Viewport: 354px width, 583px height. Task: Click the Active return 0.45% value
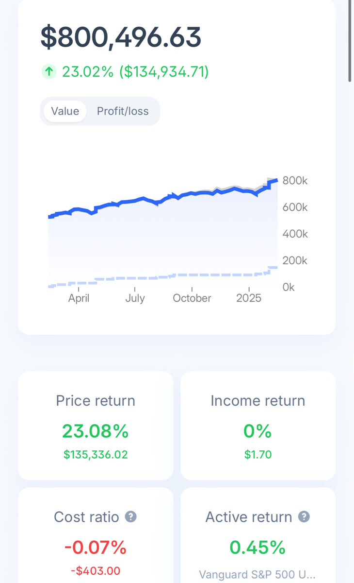pos(257,548)
